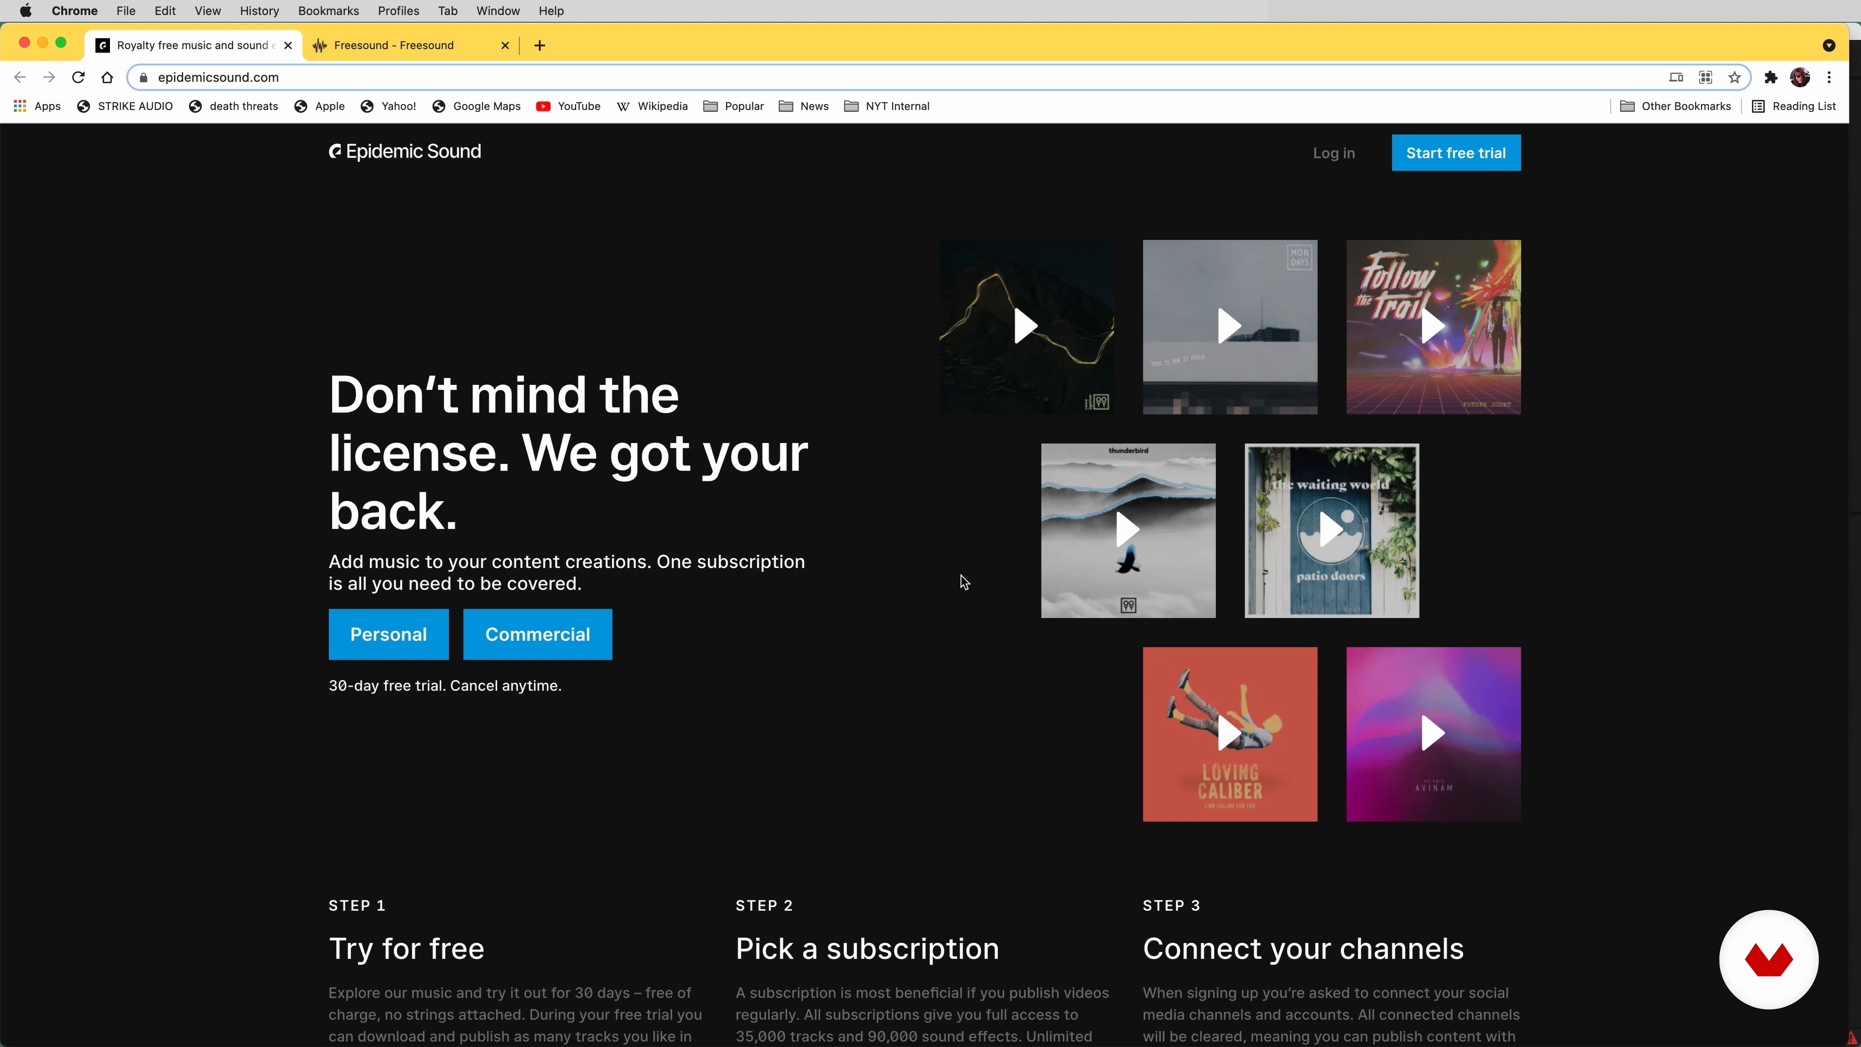Click the Log in link
This screenshot has width=1861, height=1047.
tap(1334, 153)
